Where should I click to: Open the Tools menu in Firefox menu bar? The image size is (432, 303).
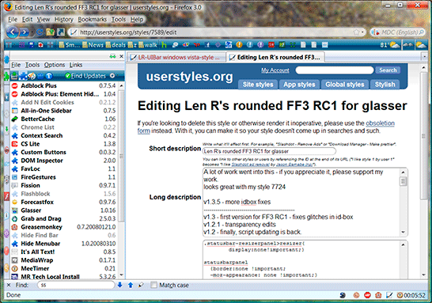tap(119, 19)
